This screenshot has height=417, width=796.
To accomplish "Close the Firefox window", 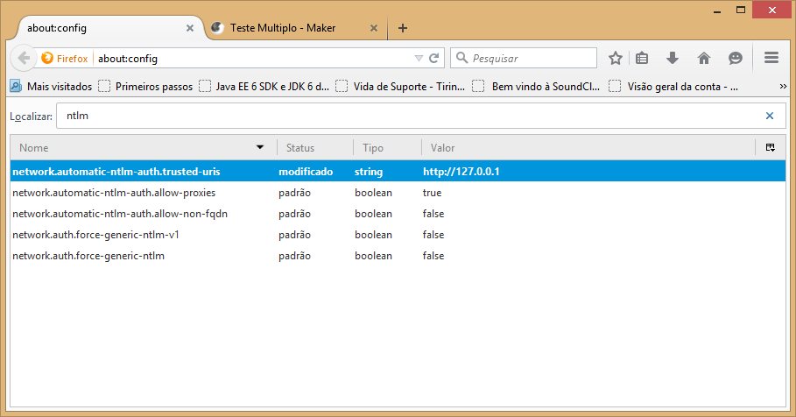I will pos(771,11).
